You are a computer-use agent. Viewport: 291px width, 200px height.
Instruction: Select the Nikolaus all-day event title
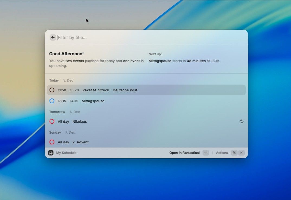[80, 121]
